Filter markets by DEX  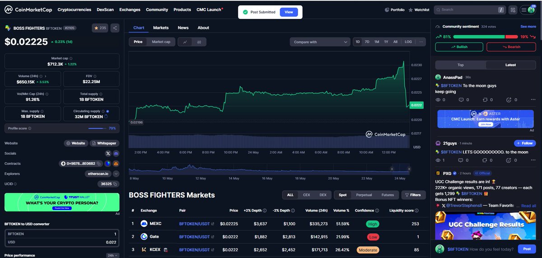pyautogui.click(x=323, y=195)
